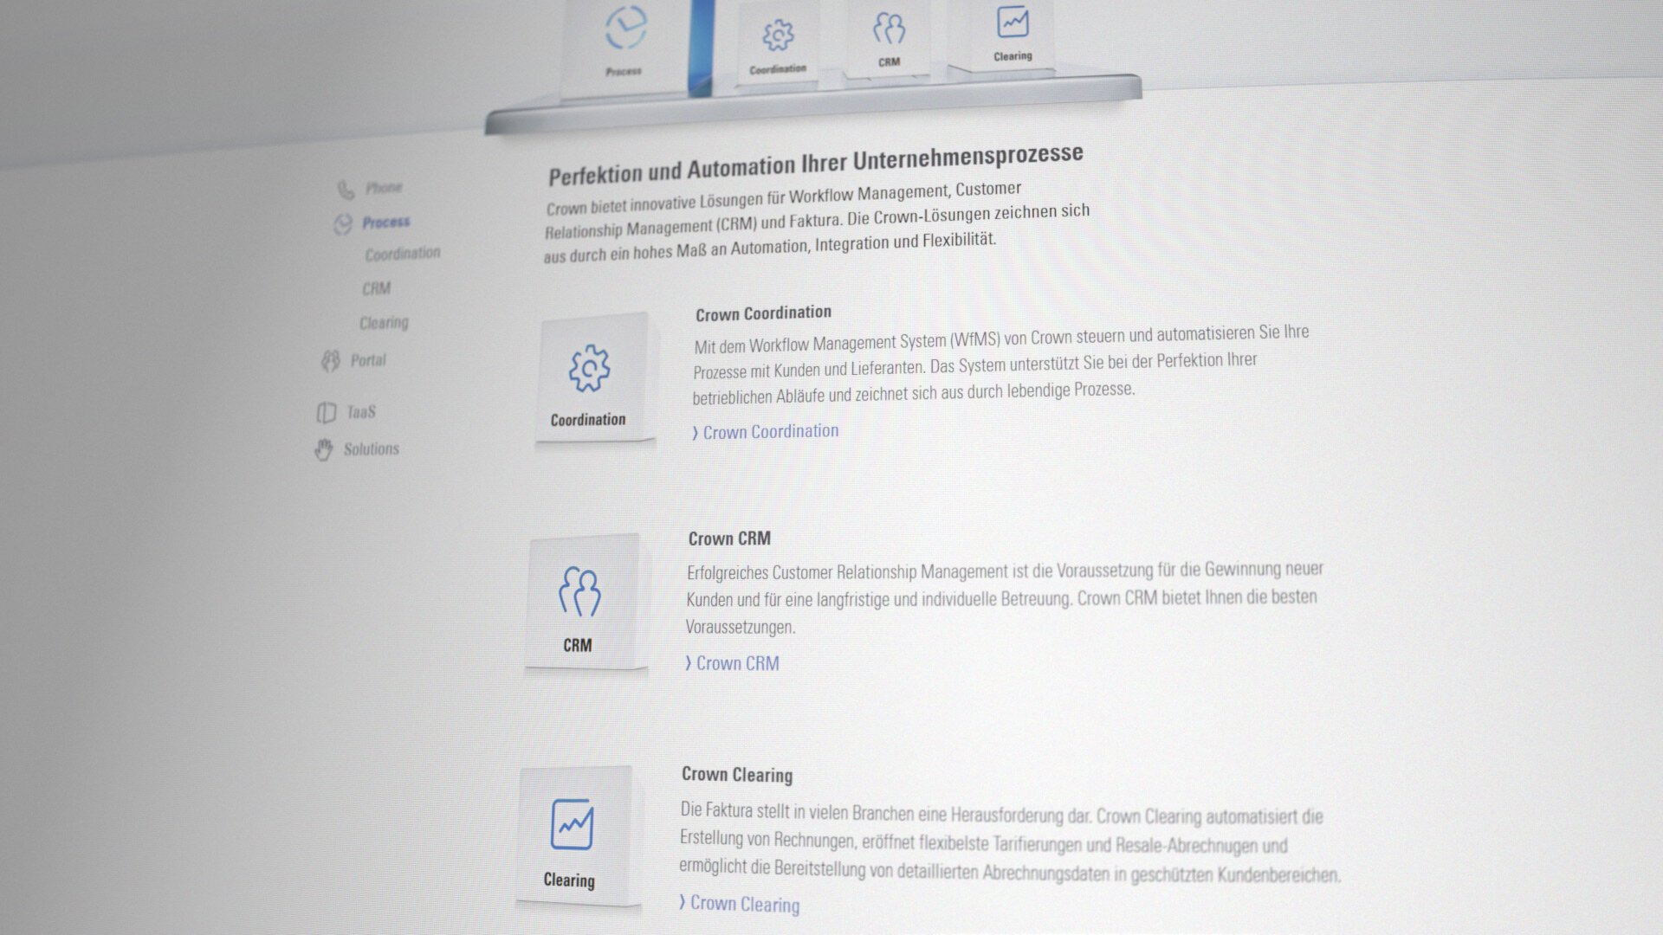
Task: Click the Coordination gear tile in the top banner
Action: 776,36
